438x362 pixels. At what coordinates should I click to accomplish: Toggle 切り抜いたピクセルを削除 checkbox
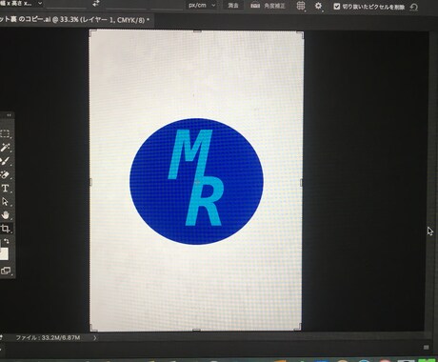(337, 7)
